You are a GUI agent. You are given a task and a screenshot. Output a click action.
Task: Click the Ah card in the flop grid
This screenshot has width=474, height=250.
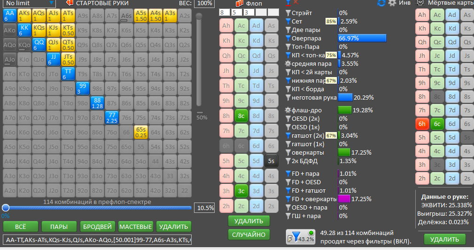tap(226, 26)
